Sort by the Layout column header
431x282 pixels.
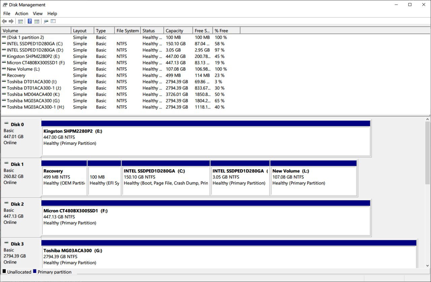tap(82, 31)
